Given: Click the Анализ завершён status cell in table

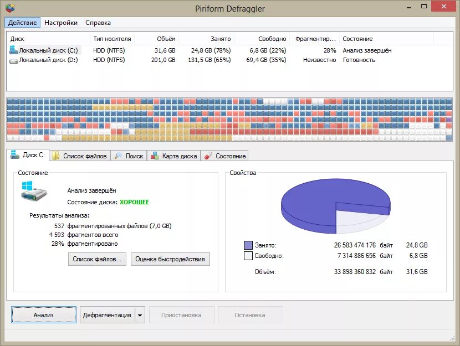Looking at the screenshot, I should coord(367,50).
